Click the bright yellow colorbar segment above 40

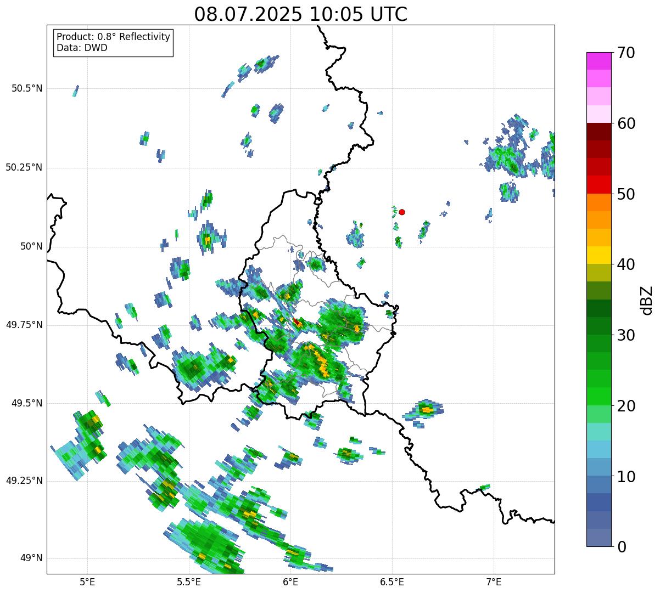pyautogui.click(x=599, y=255)
